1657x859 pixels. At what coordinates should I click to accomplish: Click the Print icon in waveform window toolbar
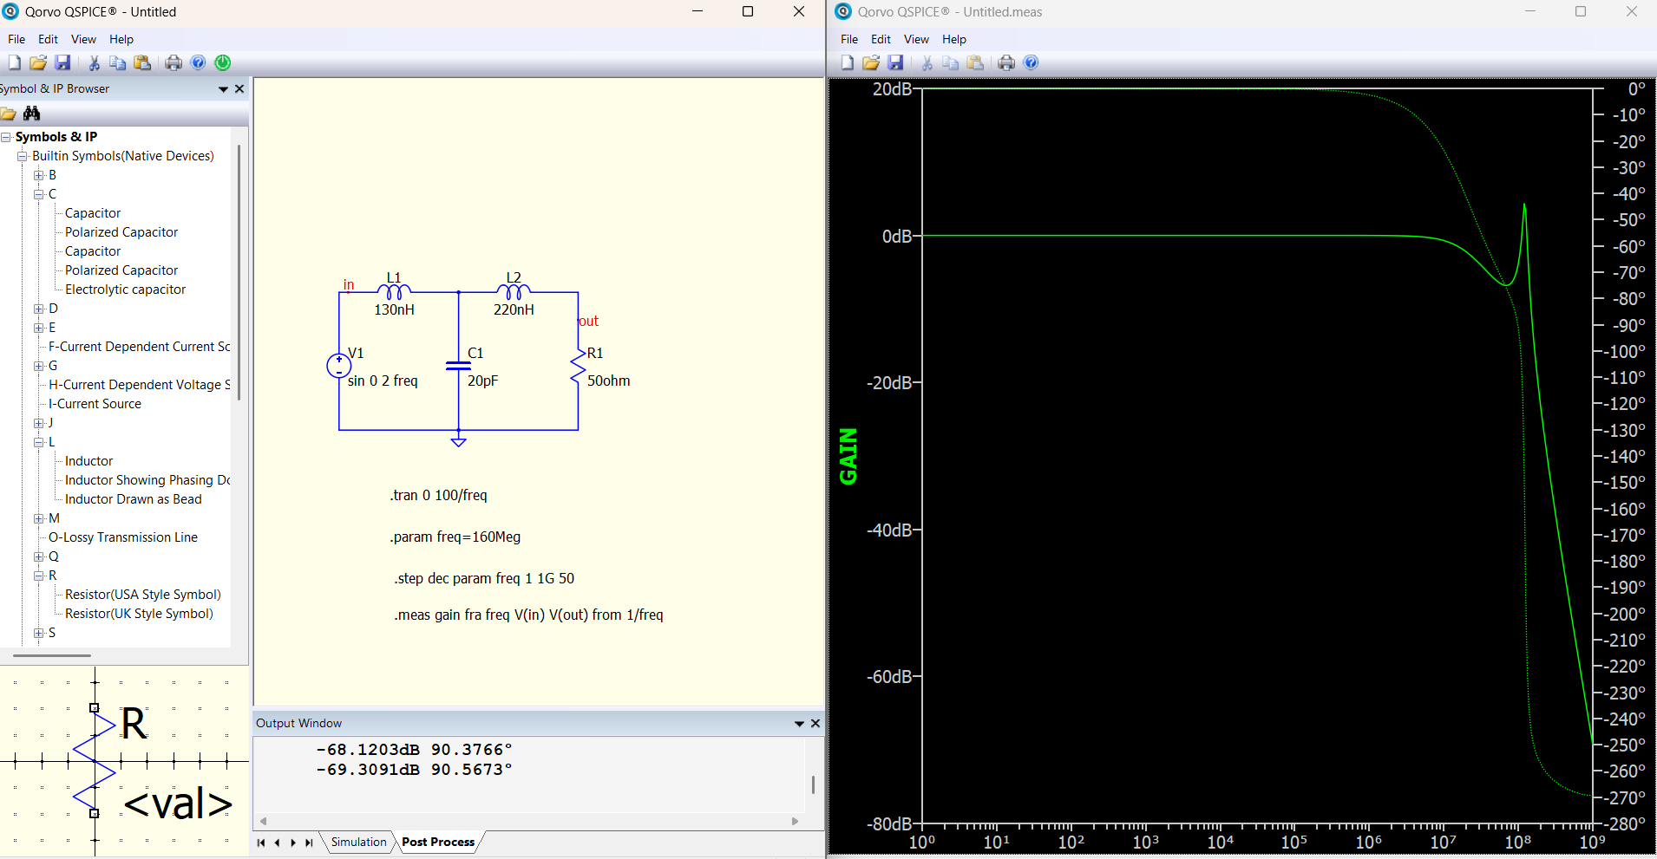click(1006, 62)
